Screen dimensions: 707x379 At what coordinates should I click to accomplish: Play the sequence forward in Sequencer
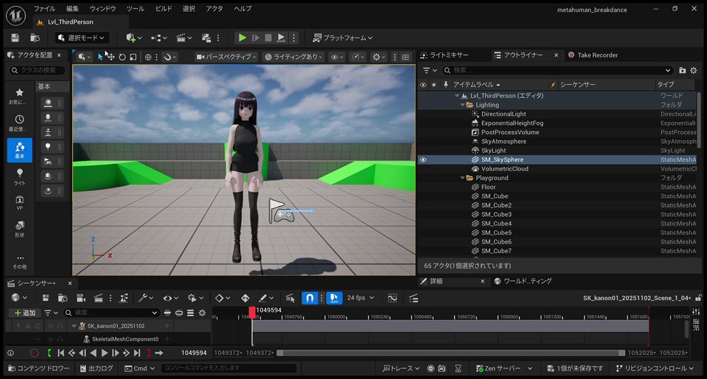[x=104, y=353]
